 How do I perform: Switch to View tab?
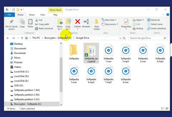click(43, 15)
